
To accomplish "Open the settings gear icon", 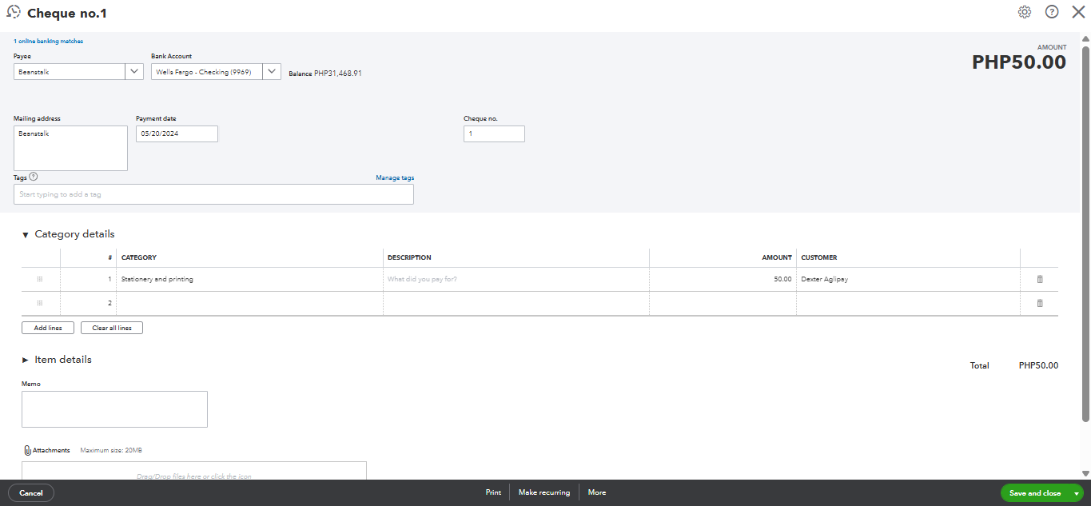I will (x=1024, y=12).
